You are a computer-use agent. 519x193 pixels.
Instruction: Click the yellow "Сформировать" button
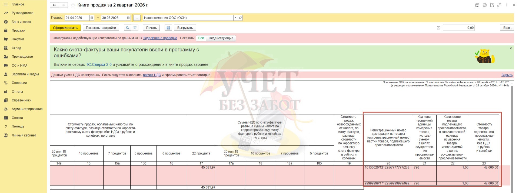(x=65, y=28)
